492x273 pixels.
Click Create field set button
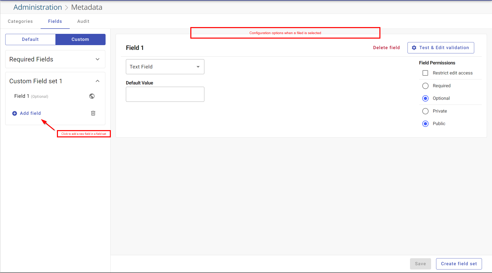coord(459,264)
